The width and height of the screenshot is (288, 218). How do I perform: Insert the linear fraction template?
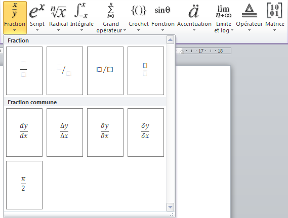pos(105,71)
